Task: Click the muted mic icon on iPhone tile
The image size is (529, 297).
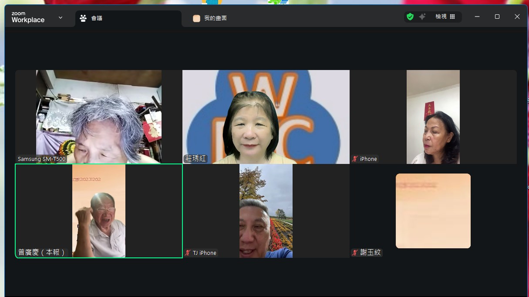Action: point(355,159)
